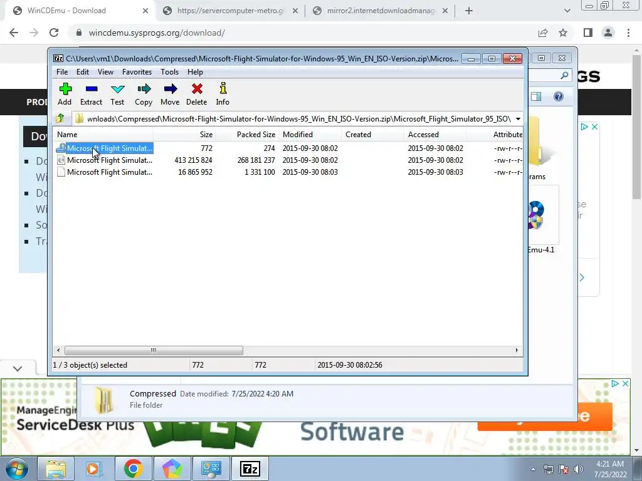Image resolution: width=642 pixels, height=481 pixels.
Task: Click the horizontal scrollbar thumb in file list
Action: click(154, 350)
